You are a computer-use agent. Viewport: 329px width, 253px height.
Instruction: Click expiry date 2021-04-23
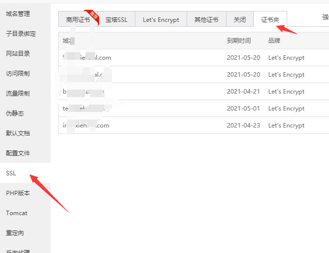point(243,126)
